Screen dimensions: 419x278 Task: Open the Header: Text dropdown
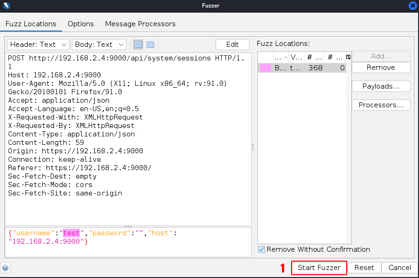(38, 45)
